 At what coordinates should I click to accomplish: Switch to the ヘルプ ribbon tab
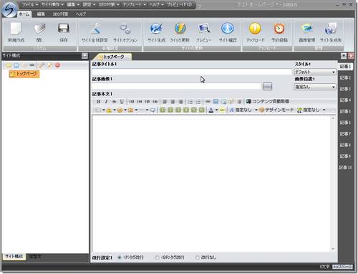coord(81,14)
